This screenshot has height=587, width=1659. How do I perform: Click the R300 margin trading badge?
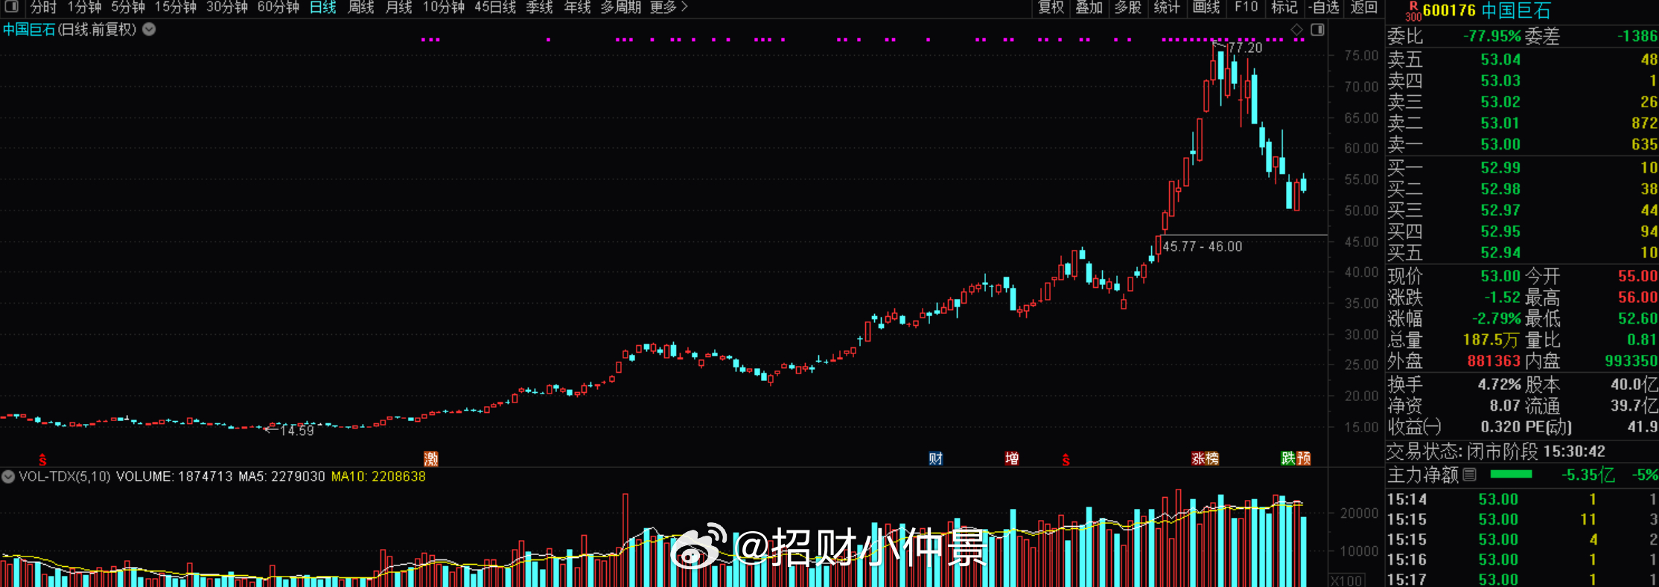click(x=1413, y=10)
